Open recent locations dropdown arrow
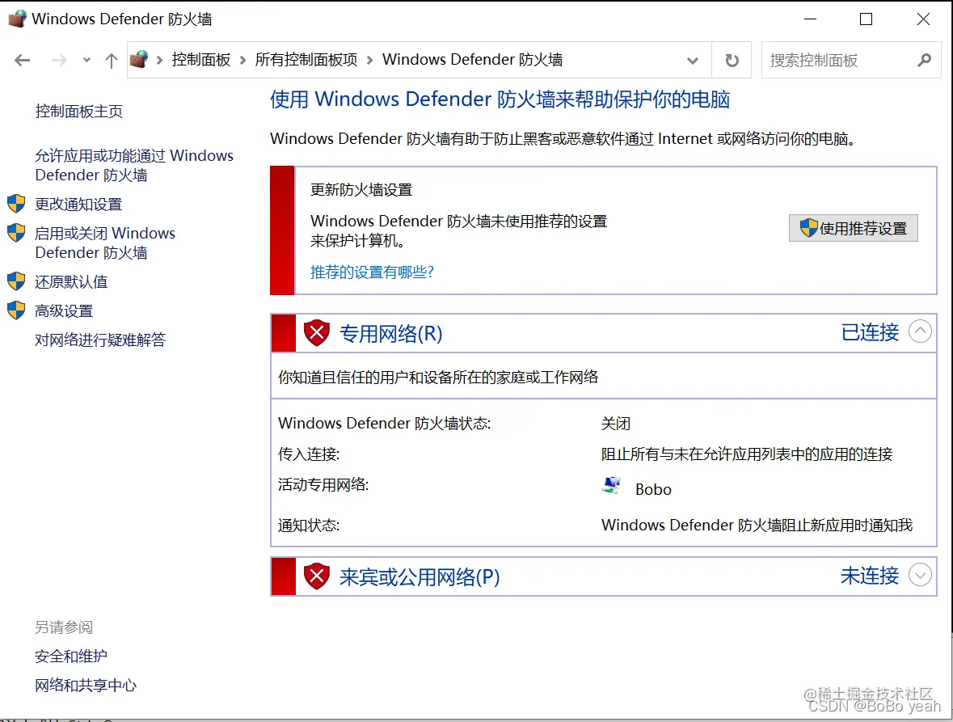 pyautogui.click(x=86, y=60)
